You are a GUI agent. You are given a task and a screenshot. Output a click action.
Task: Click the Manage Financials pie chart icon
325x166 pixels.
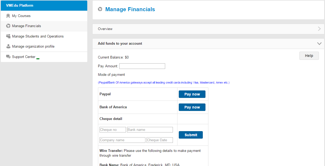pyautogui.click(x=8, y=26)
